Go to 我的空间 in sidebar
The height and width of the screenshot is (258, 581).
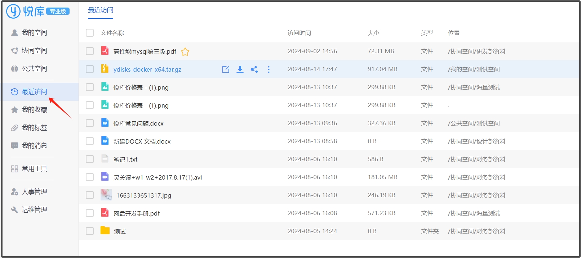(x=34, y=33)
